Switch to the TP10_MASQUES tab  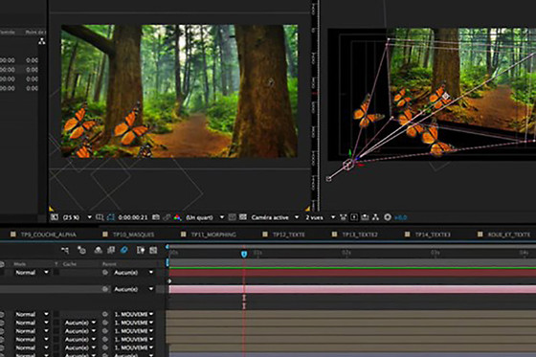(133, 234)
